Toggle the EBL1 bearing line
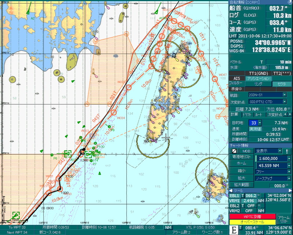Screen dimensions: 293x235 234,196
